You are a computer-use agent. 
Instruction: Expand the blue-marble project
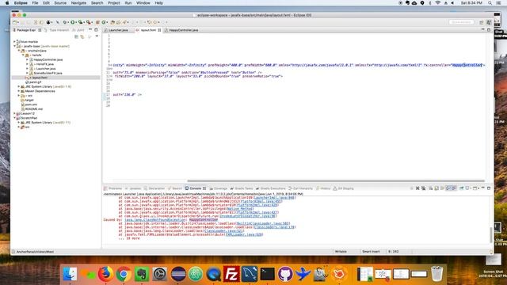pyautogui.click(x=14, y=42)
